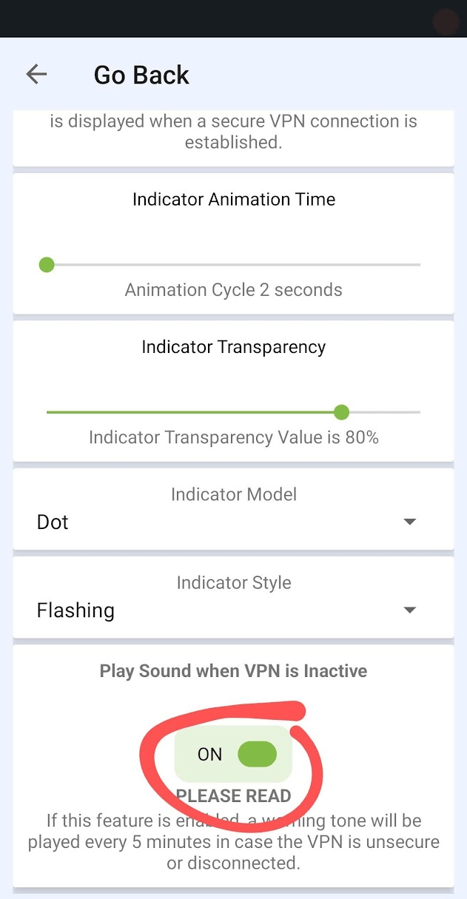This screenshot has height=899, width=467.
Task: Tap the "PLEASE READ" label
Action: [233, 795]
